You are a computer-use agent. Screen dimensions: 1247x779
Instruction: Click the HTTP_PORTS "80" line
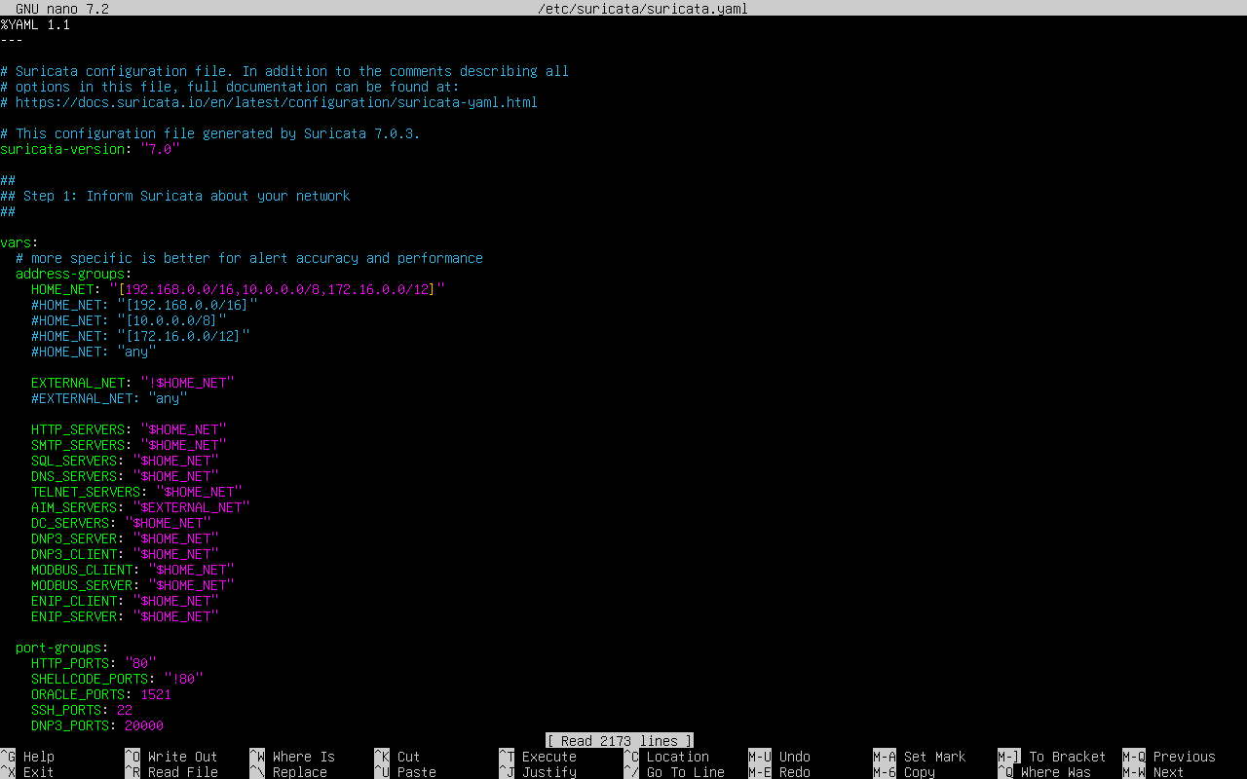[x=94, y=663]
